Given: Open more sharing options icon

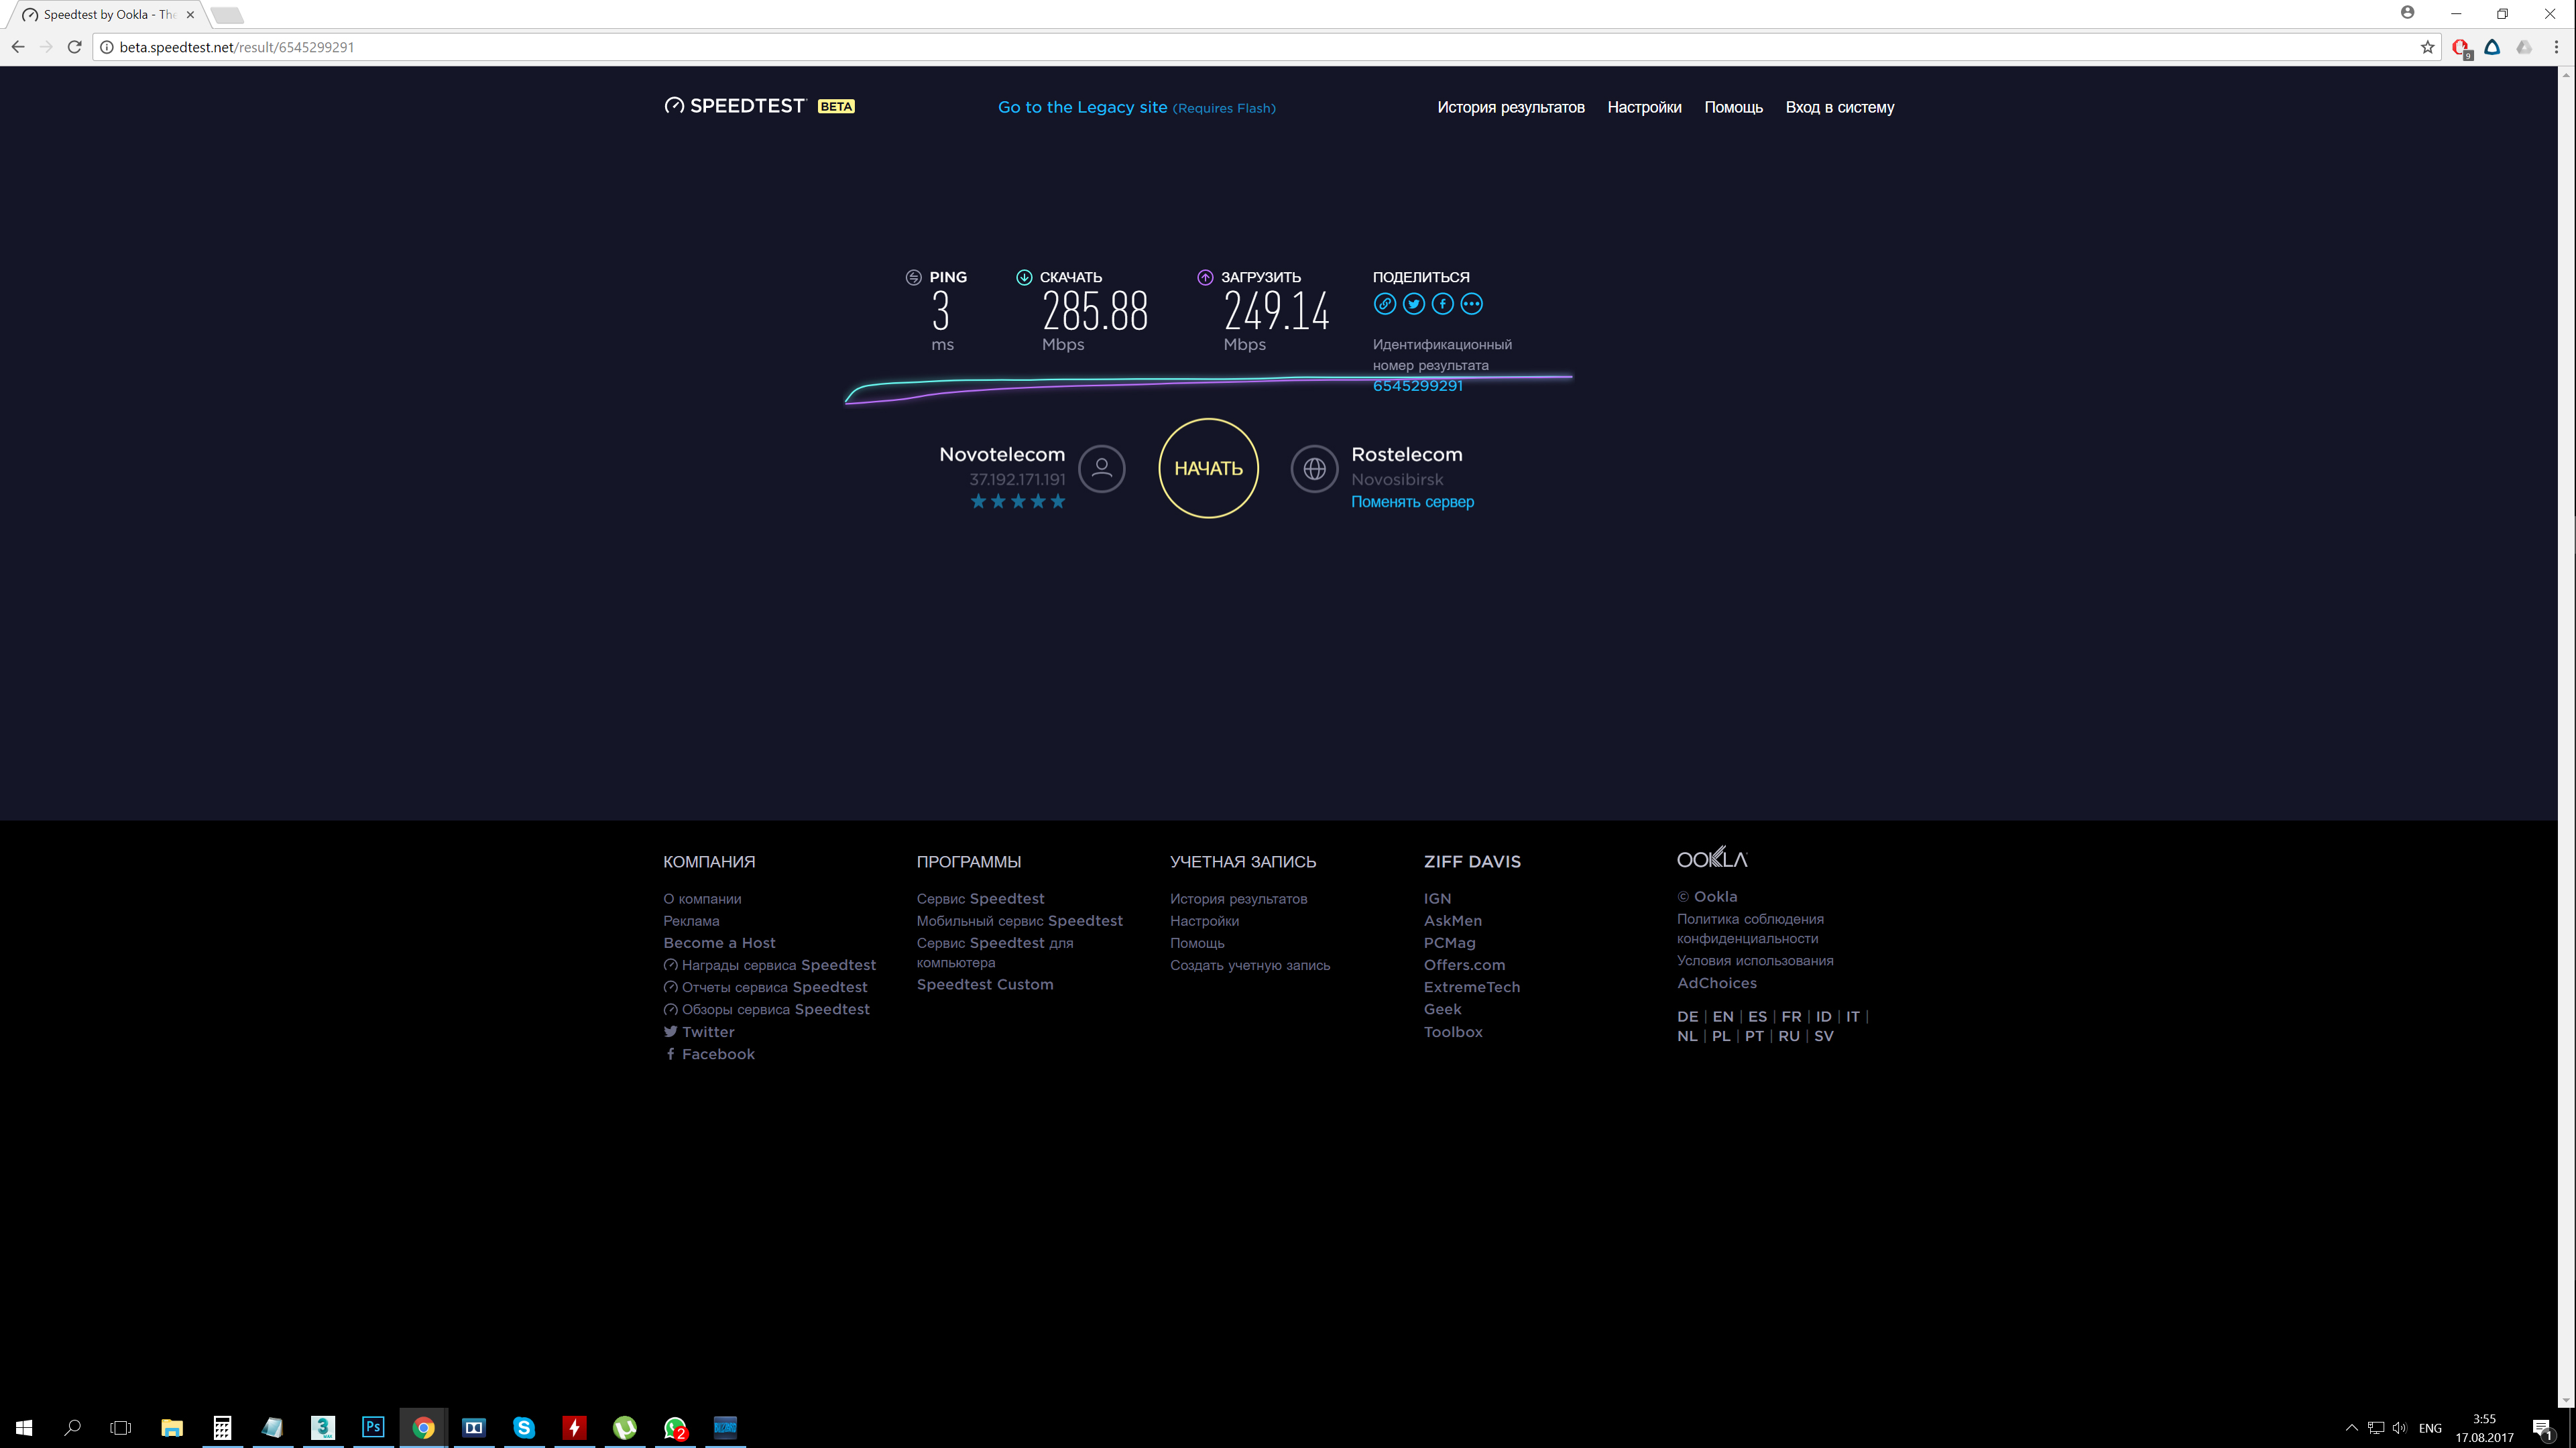Looking at the screenshot, I should 1471,304.
